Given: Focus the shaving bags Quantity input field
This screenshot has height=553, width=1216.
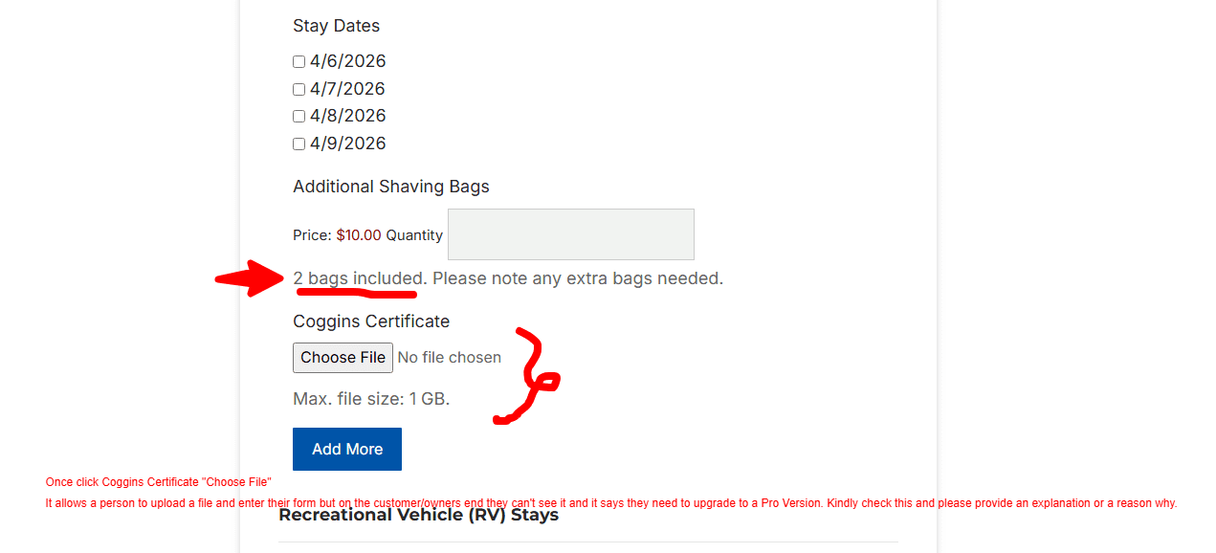Looking at the screenshot, I should click(x=571, y=234).
